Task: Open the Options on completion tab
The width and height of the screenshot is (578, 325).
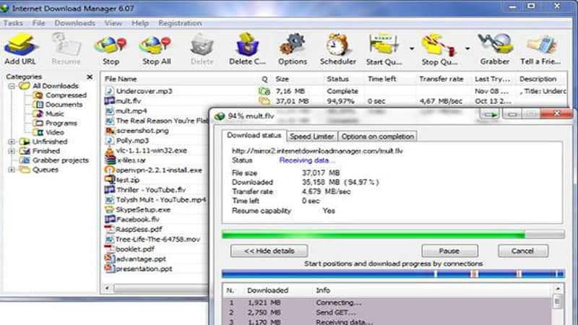Action: [377, 136]
